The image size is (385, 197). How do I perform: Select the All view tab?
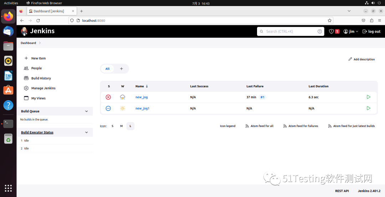tap(107, 69)
